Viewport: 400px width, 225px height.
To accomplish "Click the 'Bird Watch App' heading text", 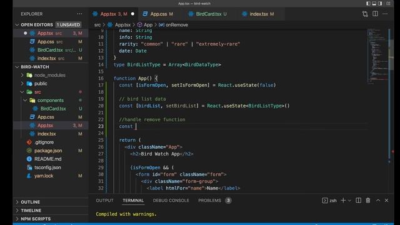I will point(160,154).
